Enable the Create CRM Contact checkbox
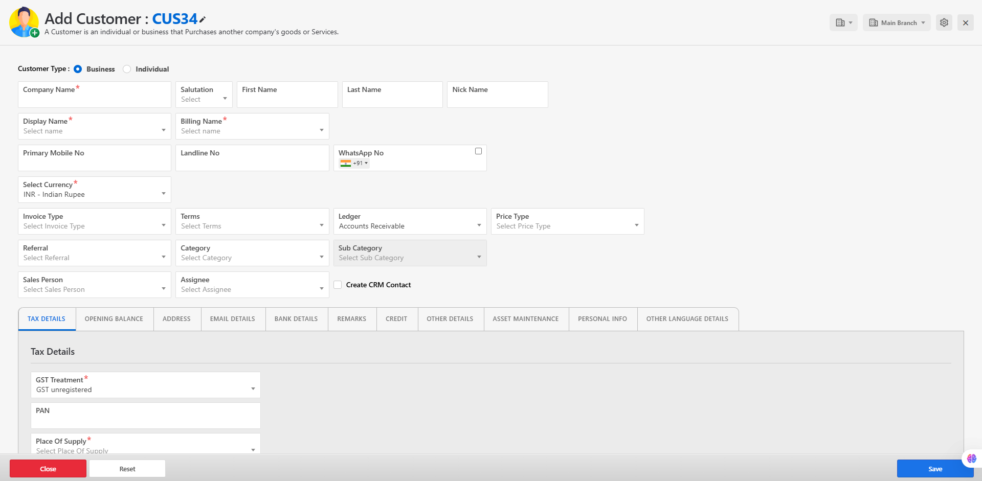 tap(338, 285)
